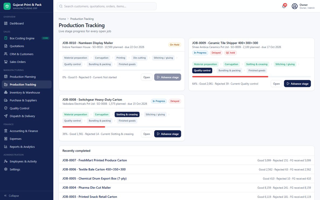This screenshot has width=320, height=200.
Task: Open JOB-0010 Namkeen Display Mailer
Action: point(147,77)
